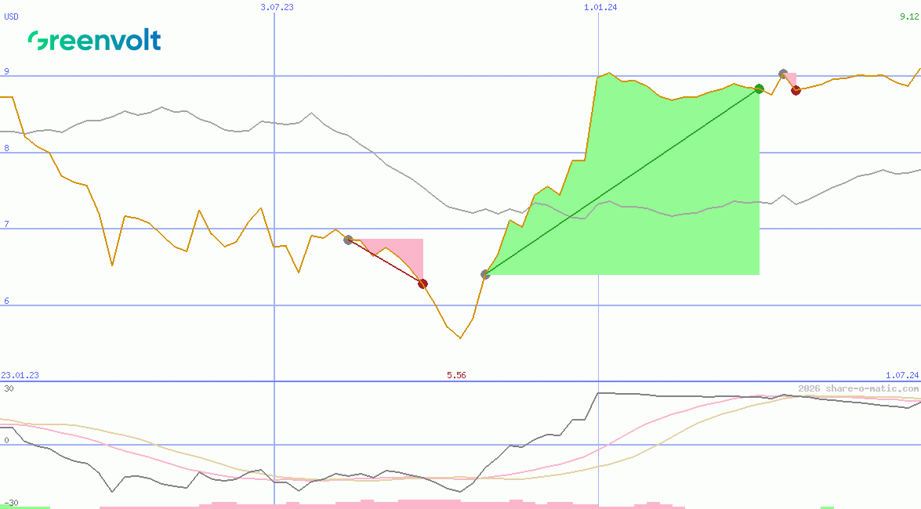
Task: Select the 3.07.23 date label
Action: click(277, 7)
